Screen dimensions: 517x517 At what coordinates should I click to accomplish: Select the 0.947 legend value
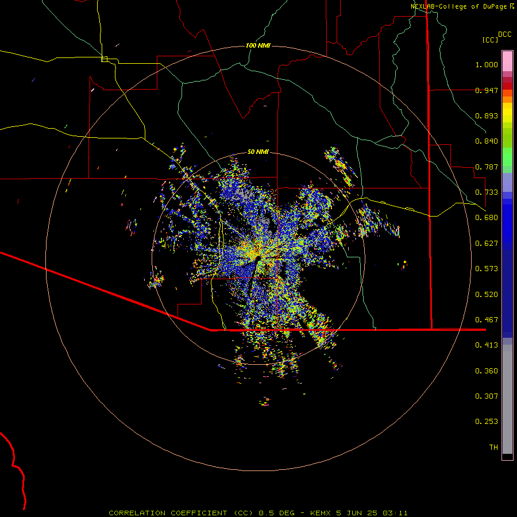(x=487, y=90)
